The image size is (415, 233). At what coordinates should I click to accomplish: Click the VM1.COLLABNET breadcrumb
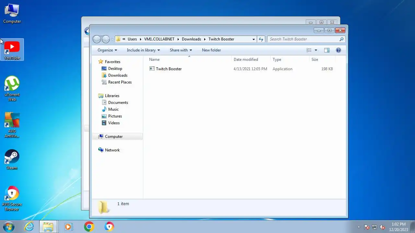click(x=159, y=39)
